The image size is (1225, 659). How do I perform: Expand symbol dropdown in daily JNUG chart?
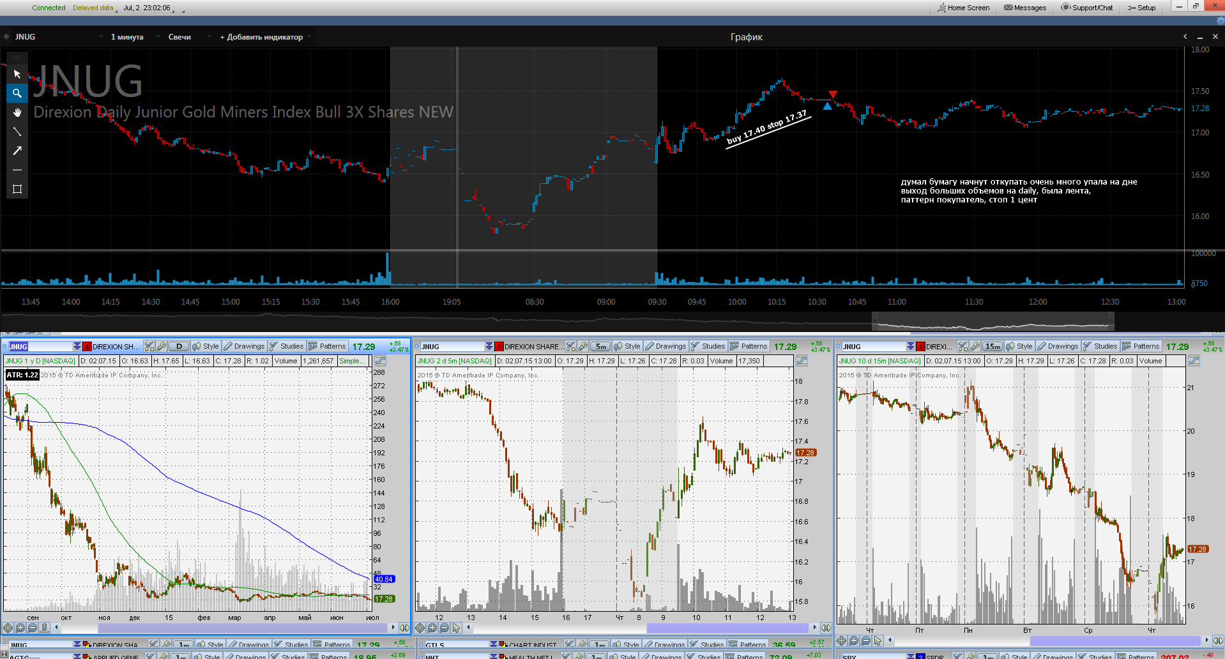[77, 346]
